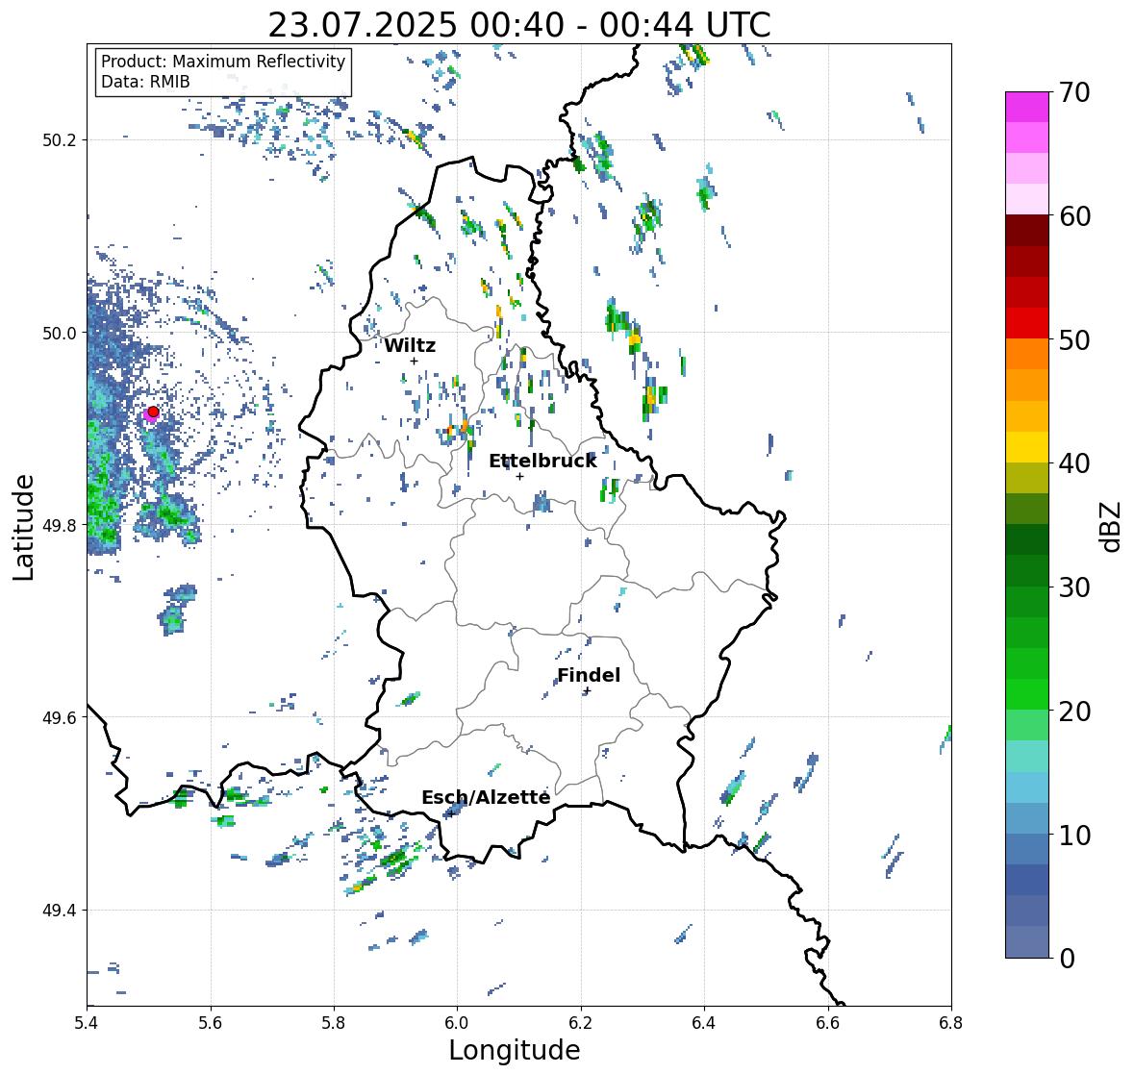Click the 20 value on the colorbar
The width and height of the screenshot is (1134, 1074).
pos(1074,712)
